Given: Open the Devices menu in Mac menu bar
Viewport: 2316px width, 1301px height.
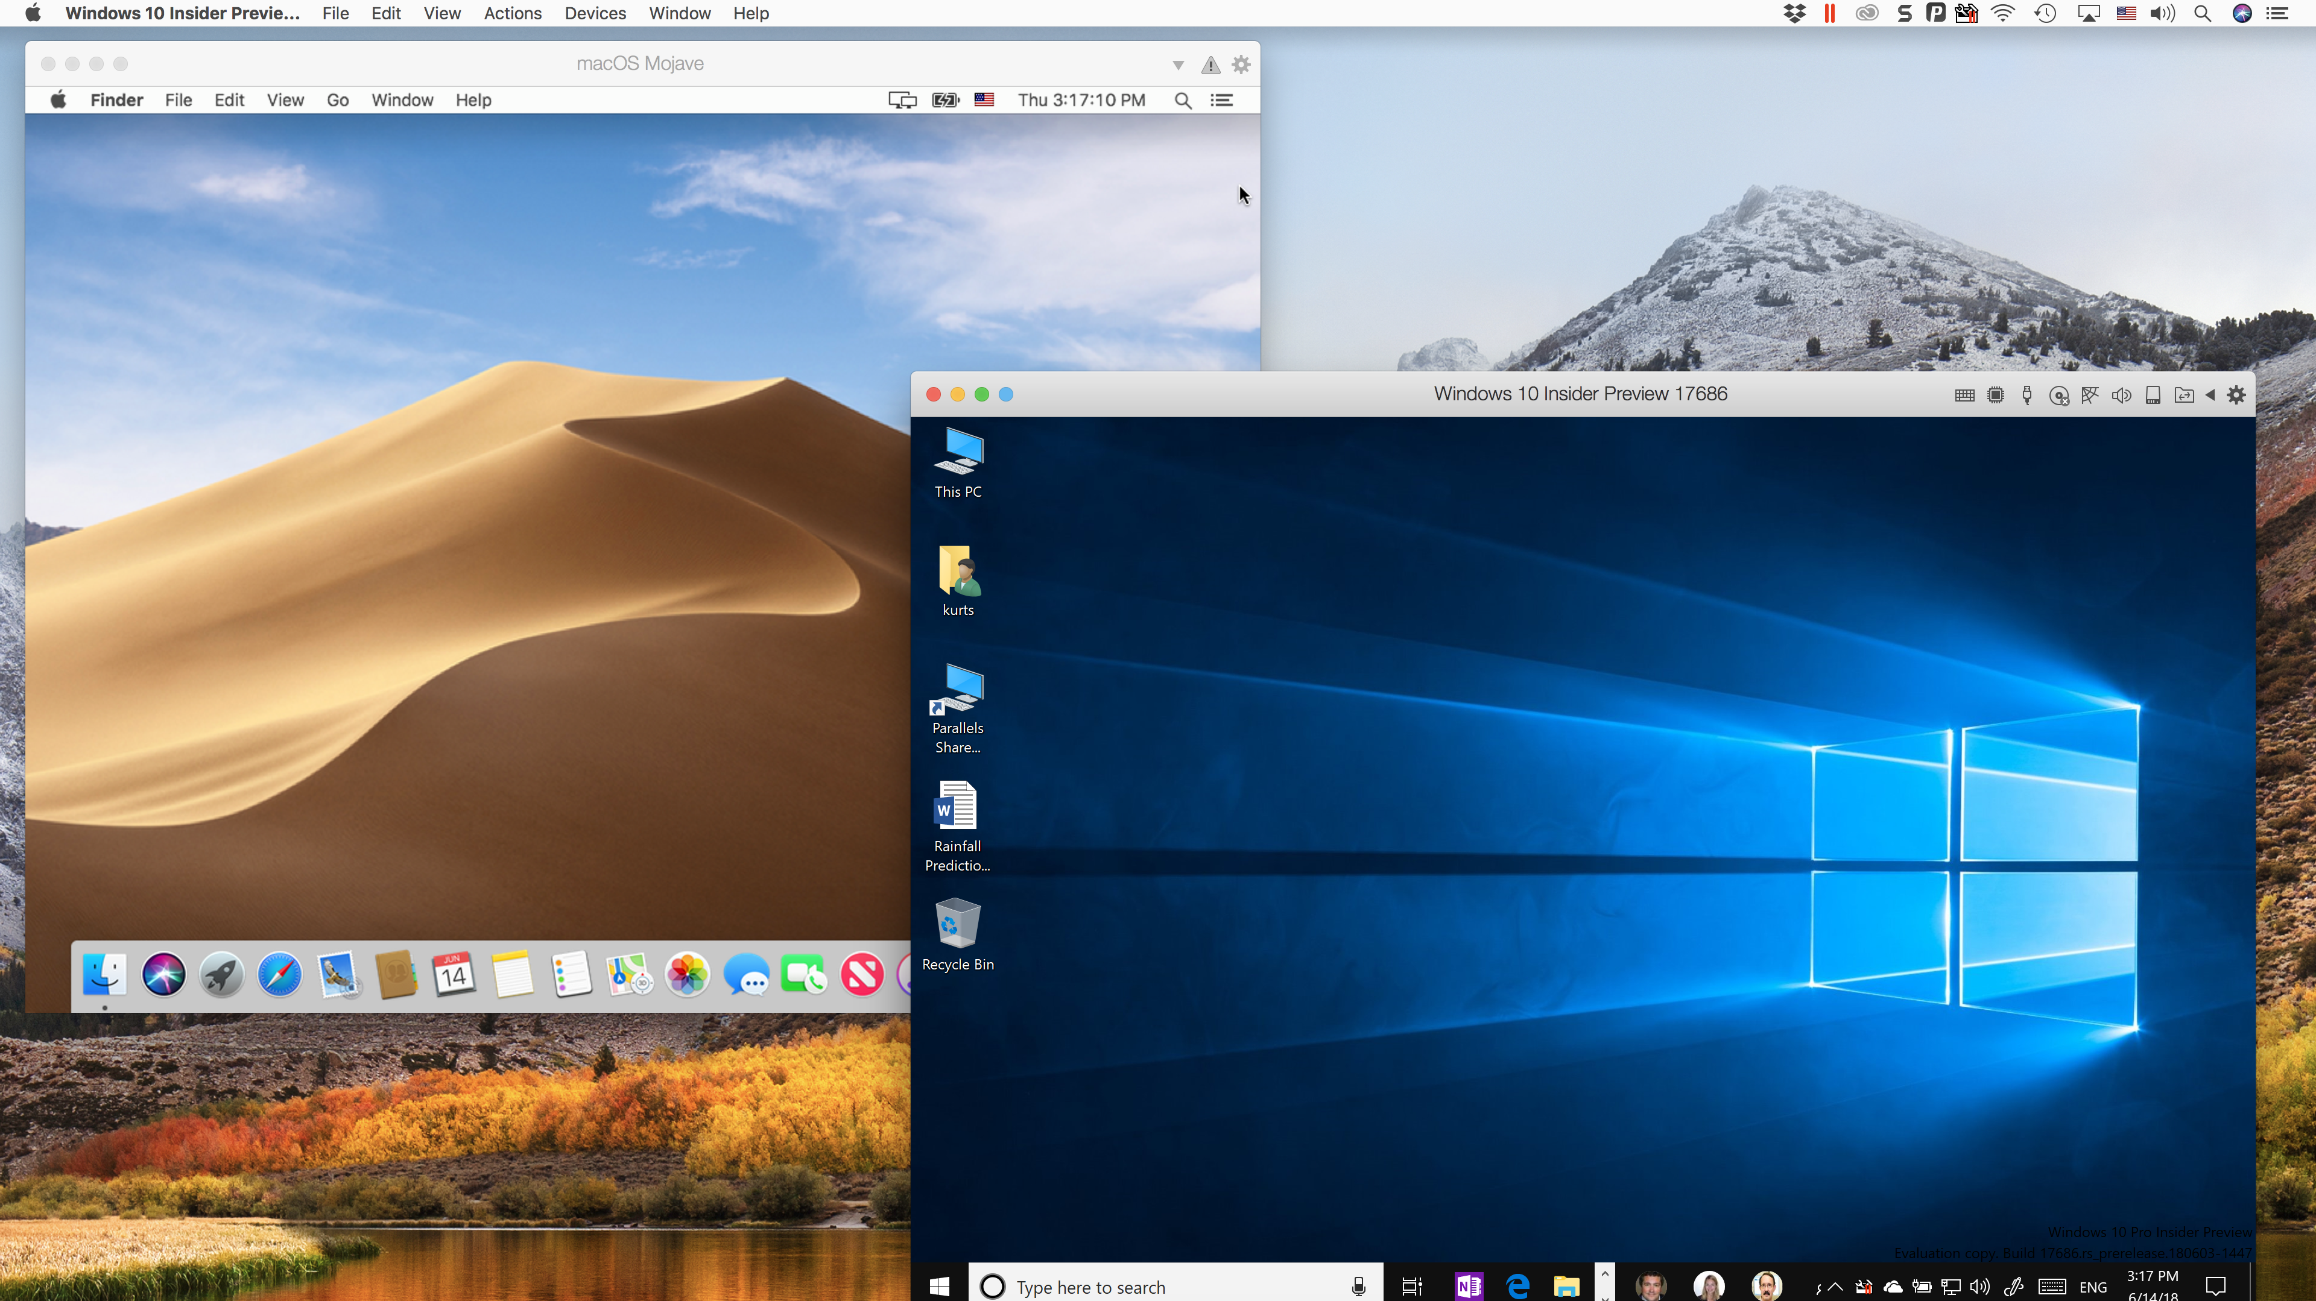Looking at the screenshot, I should pyautogui.click(x=594, y=13).
